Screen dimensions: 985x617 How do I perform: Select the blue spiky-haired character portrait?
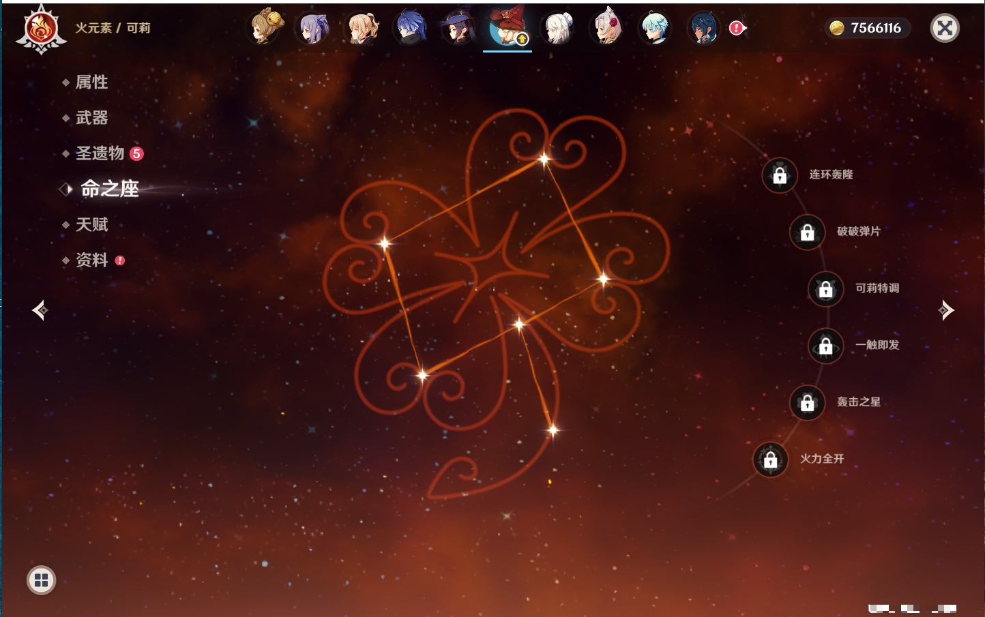pos(411,29)
